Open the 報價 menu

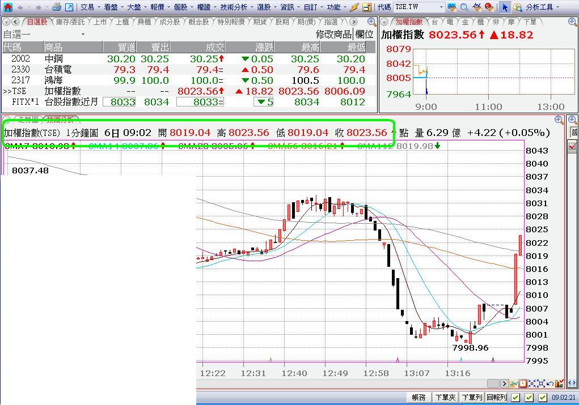(x=160, y=7)
